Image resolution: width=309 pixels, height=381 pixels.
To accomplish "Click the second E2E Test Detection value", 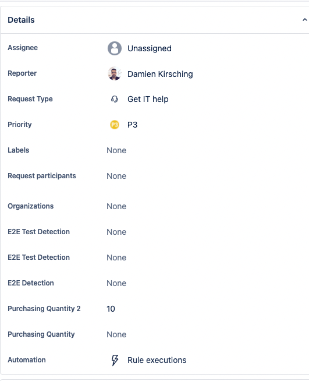I will 116,257.
